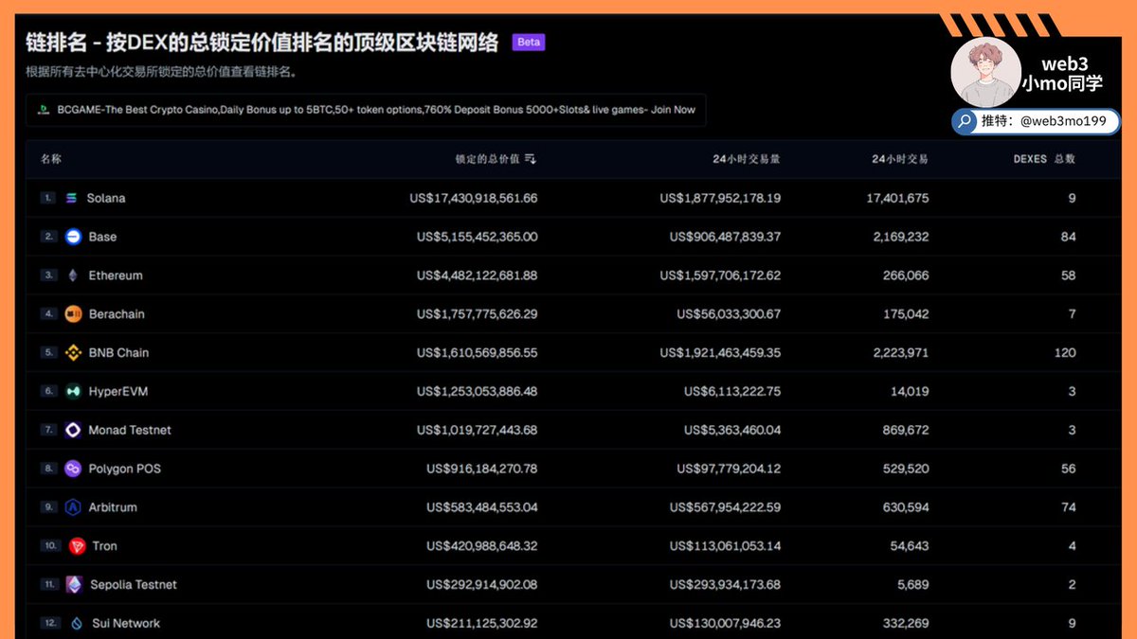Image resolution: width=1137 pixels, height=639 pixels.
Task: Click the Sepolia Testnet logo icon
Action: (x=74, y=585)
